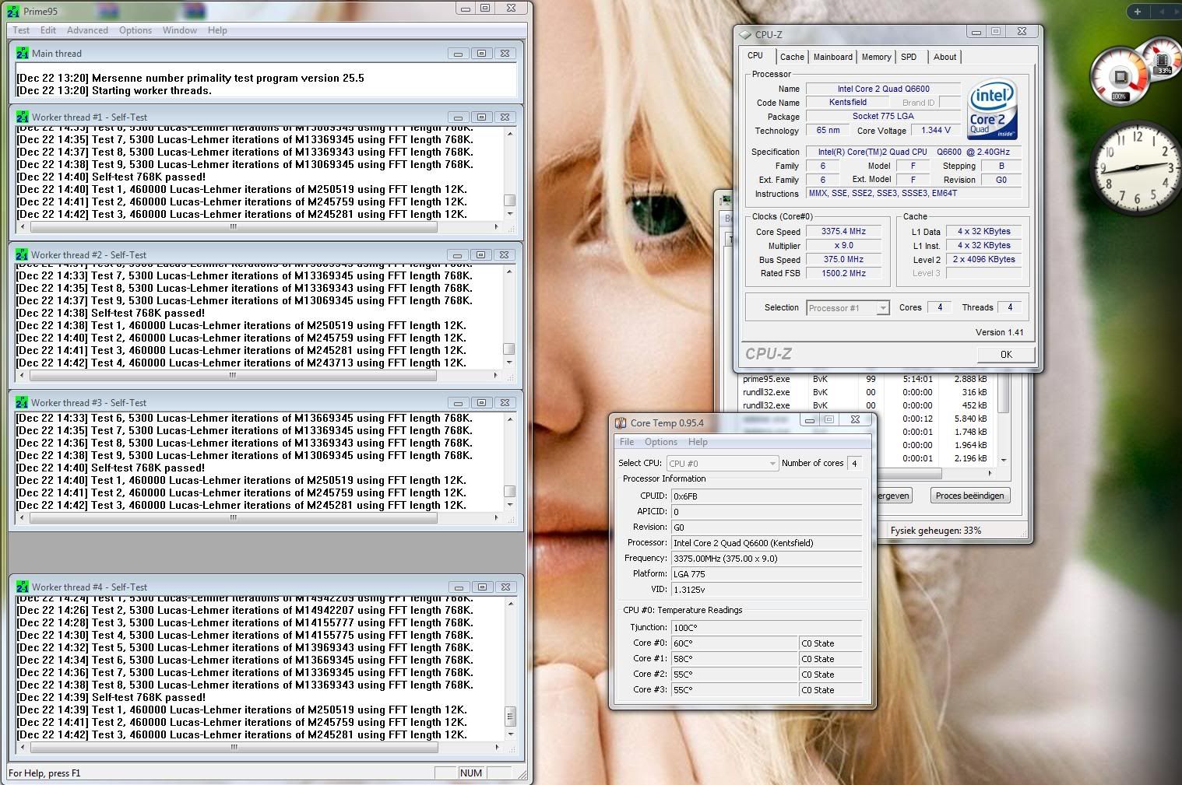Open the Select CPU dropdown in Core Temp
Screen dimensions: 1182x785
722,464
